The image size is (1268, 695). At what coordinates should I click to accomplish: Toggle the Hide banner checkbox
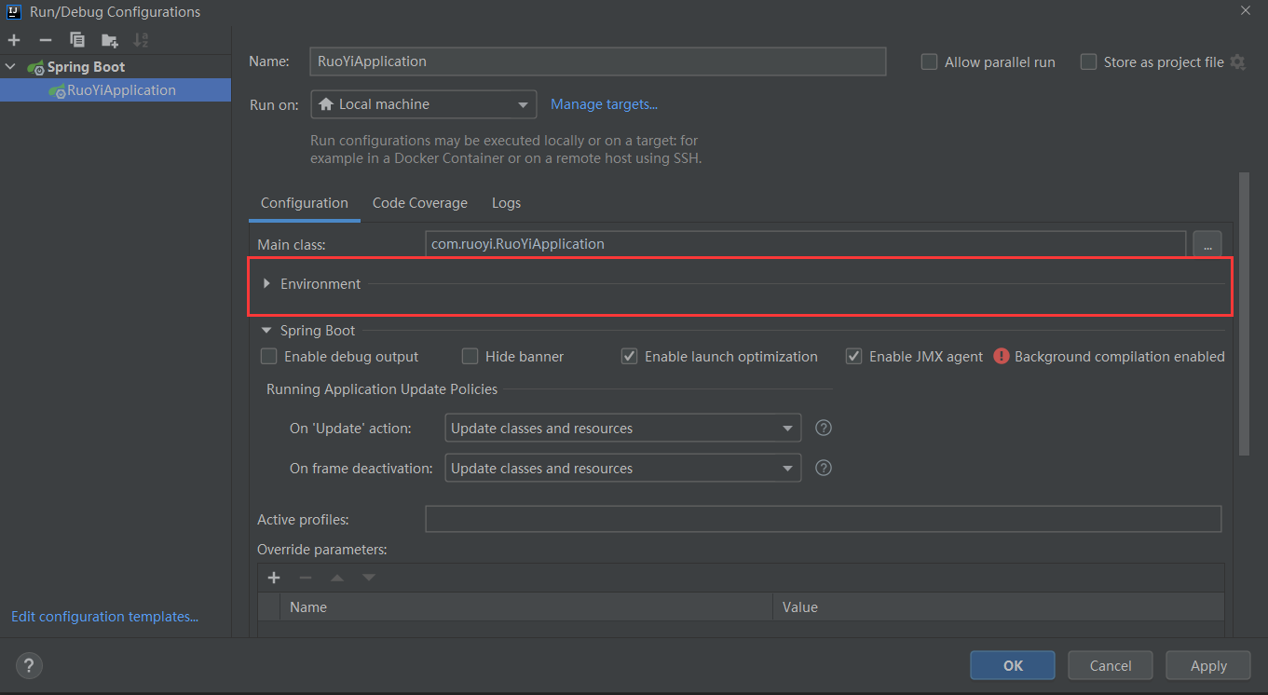(x=470, y=356)
